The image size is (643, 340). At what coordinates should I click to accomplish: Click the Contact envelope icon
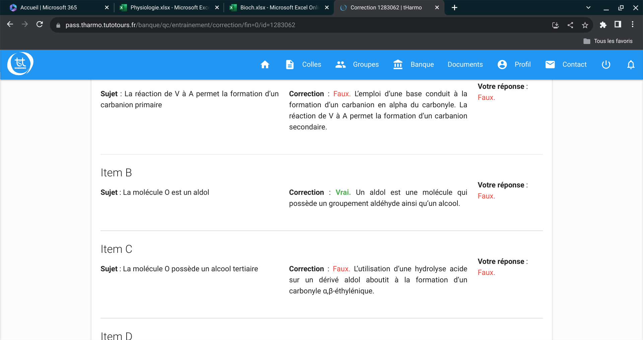(550, 64)
